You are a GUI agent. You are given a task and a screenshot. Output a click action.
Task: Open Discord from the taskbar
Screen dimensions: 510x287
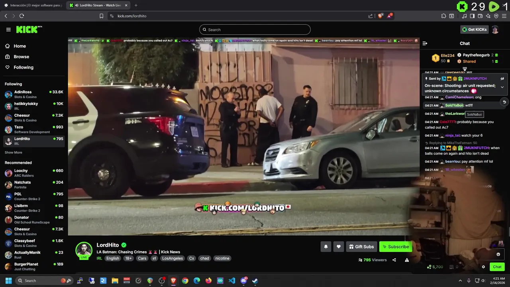[x=243, y=281]
